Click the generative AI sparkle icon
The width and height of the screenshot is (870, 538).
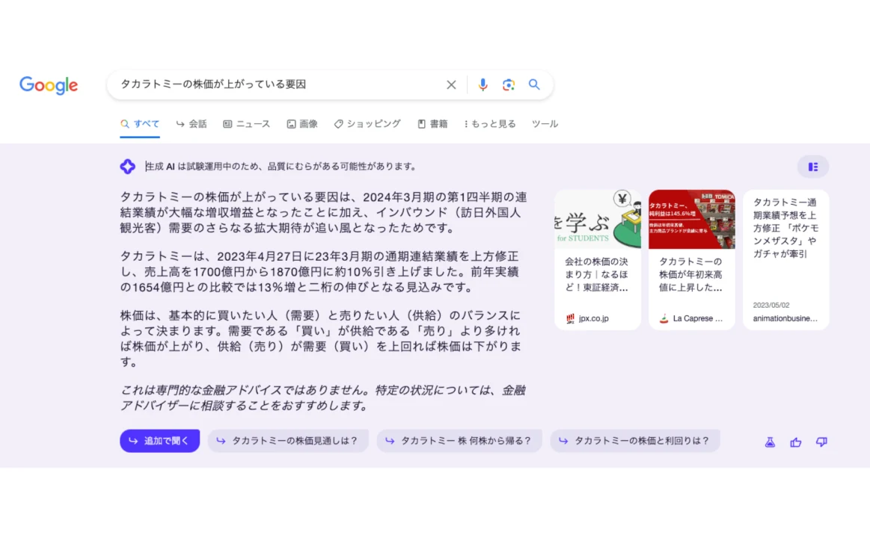[128, 166]
